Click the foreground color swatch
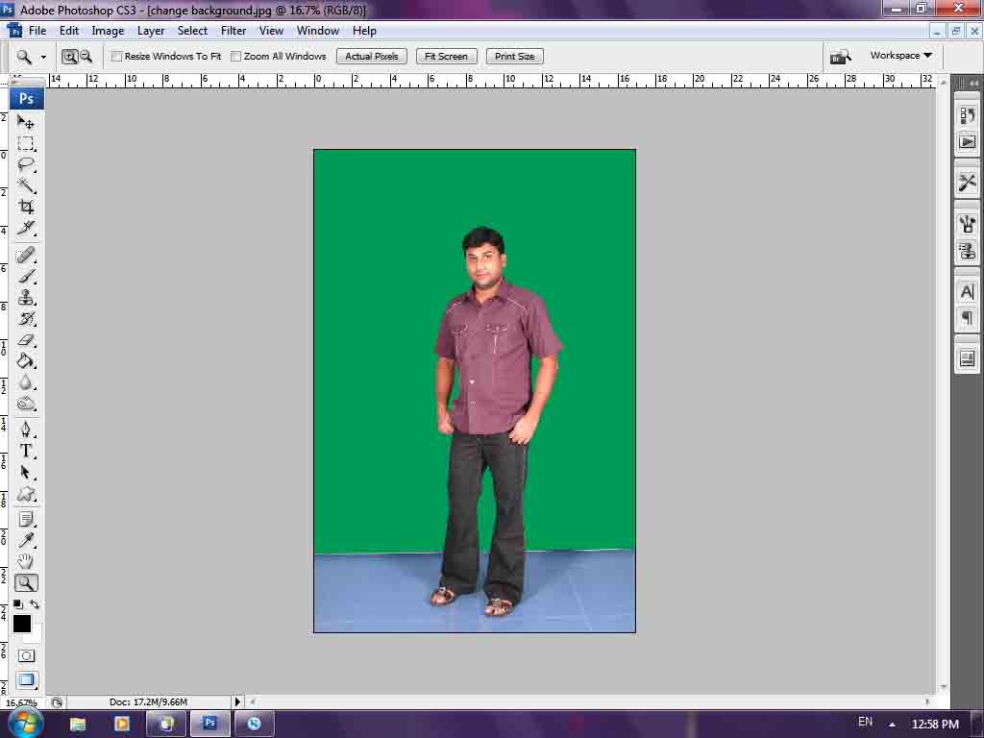This screenshot has height=738, width=984. pos(21,625)
